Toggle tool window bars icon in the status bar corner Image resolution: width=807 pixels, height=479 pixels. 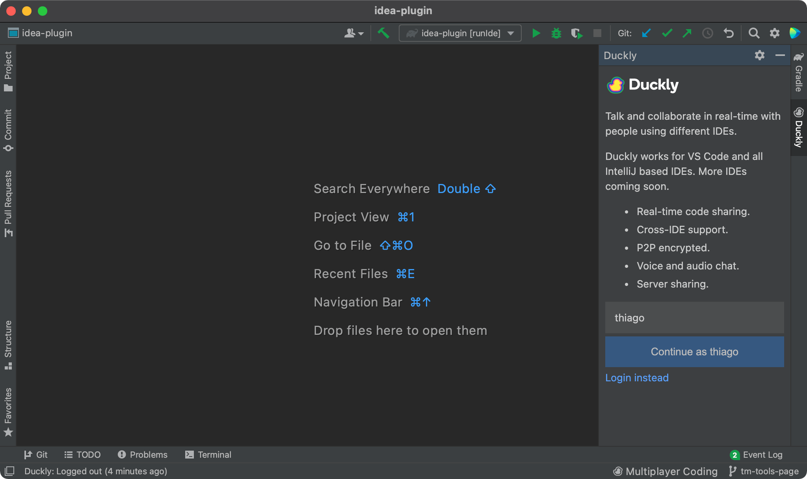tap(9, 471)
